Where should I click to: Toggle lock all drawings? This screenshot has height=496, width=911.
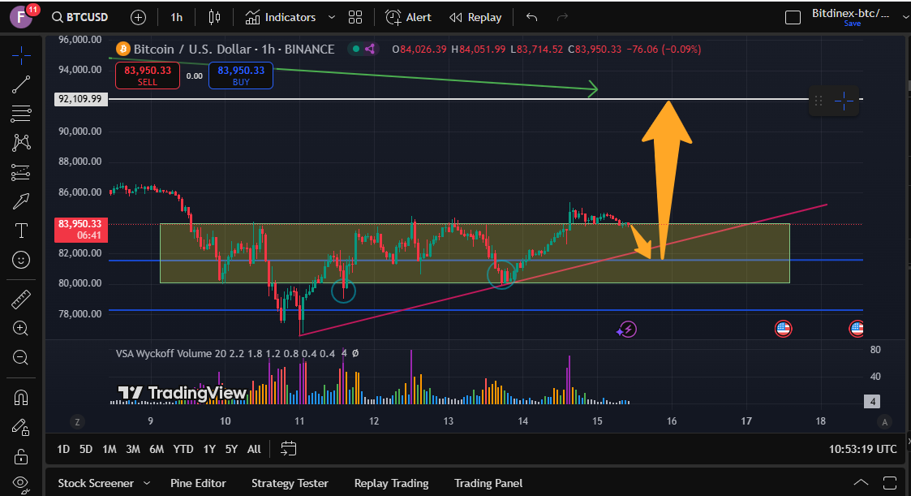coord(21,456)
